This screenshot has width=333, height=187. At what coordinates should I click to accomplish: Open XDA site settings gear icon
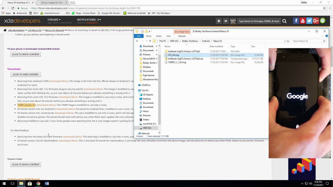point(219,21)
